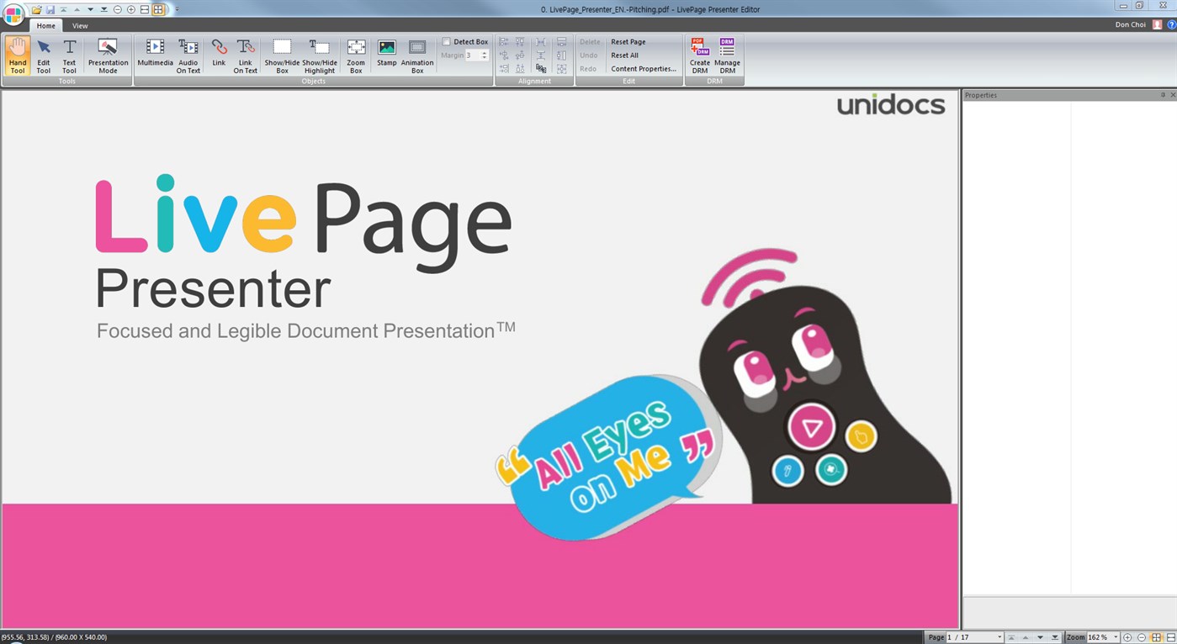The image size is (1177, 644).
Task: Open the Create DRM tool
Action: (699, 55)
